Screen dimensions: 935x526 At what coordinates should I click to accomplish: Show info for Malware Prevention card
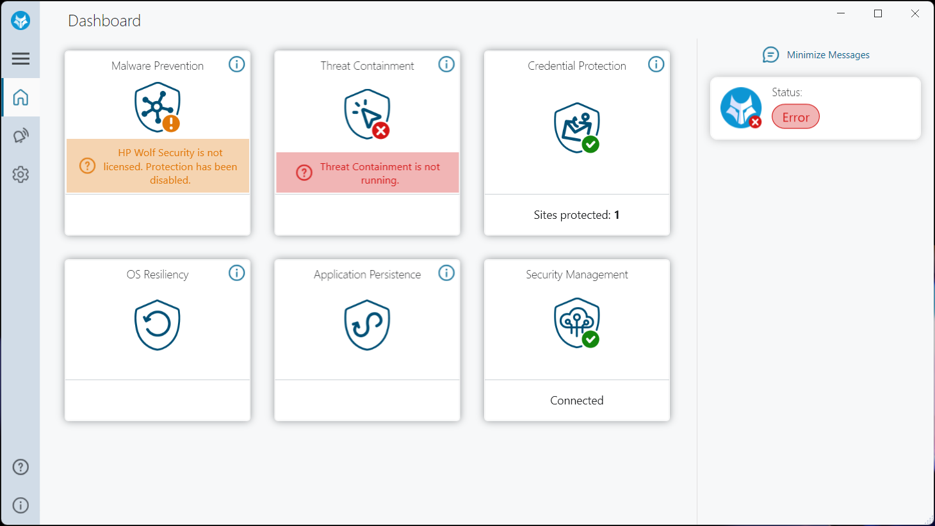click(x=237, y=64)
